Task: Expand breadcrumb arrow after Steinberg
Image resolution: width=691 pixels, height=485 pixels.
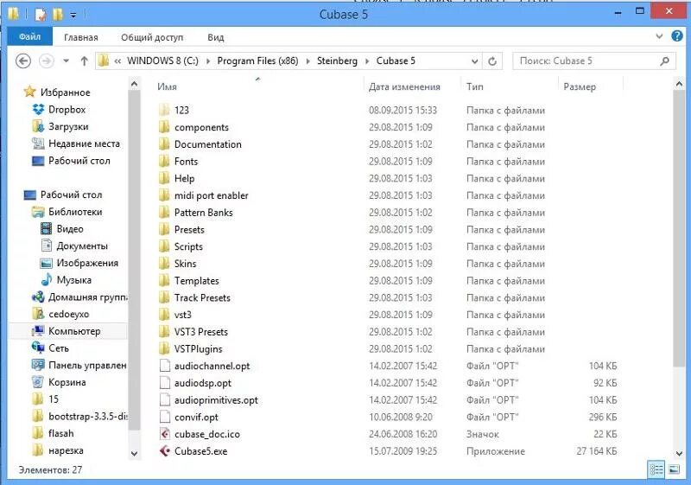Action: coord(367,61)
